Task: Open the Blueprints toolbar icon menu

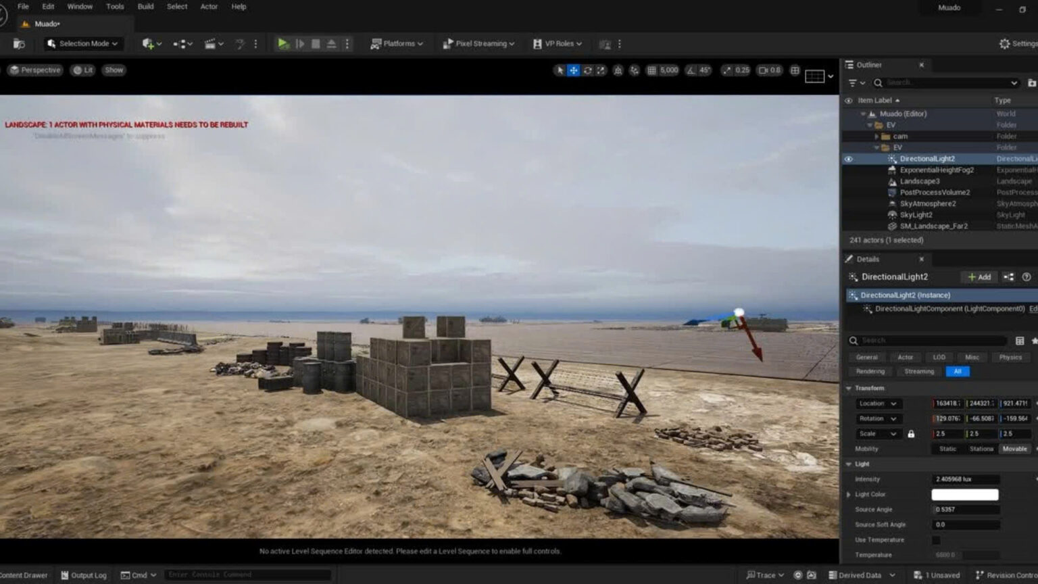Action: 182,44
